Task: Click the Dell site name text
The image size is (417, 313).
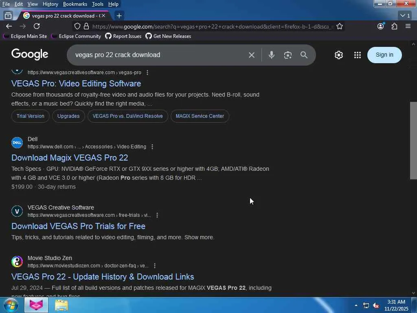Action: pyautogui.click(x=33, y=139)
